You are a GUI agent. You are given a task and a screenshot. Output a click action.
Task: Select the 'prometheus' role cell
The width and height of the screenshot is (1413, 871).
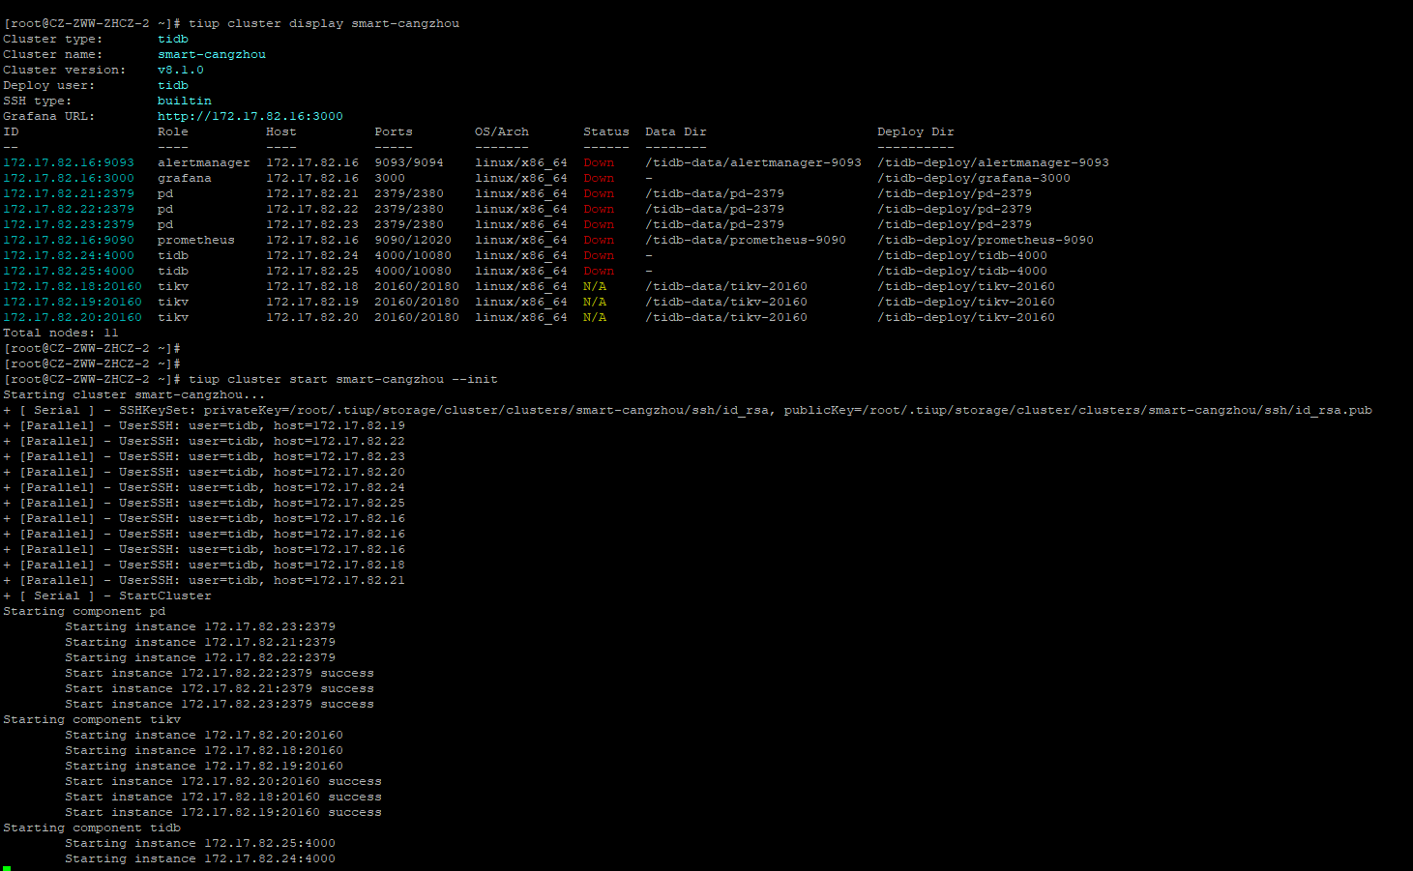(x=196, y=240)
